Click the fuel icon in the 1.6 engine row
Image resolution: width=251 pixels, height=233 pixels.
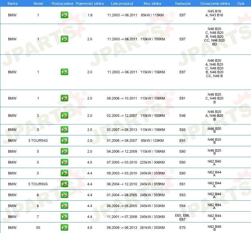click(64, 15)
